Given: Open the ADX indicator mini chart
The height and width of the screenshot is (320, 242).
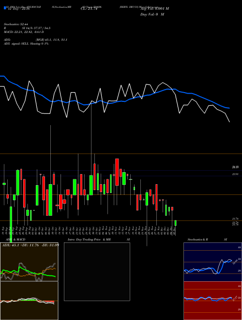Looking at the screenshot, I should pos(29,262).
